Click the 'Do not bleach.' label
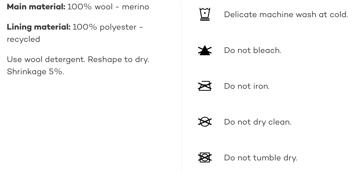Screen dimensions: 355x178 tap(252, 50)
